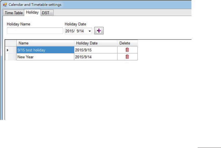This screenshot has width=221, height=148.
Task: Click the Holiday Name label
Action: coord(18,24)
